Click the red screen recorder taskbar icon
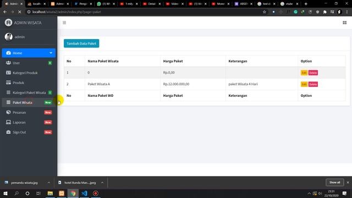The height and width of the screenshot is (198, 352). [96, 193]
